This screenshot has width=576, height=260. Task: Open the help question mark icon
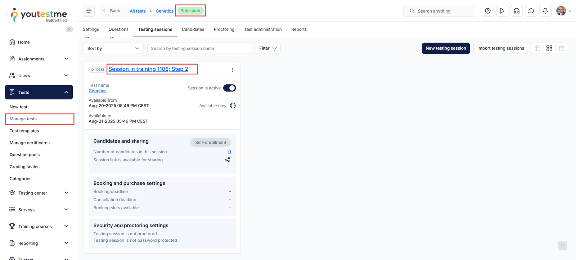pyautogui.click(x=488, y=11)
